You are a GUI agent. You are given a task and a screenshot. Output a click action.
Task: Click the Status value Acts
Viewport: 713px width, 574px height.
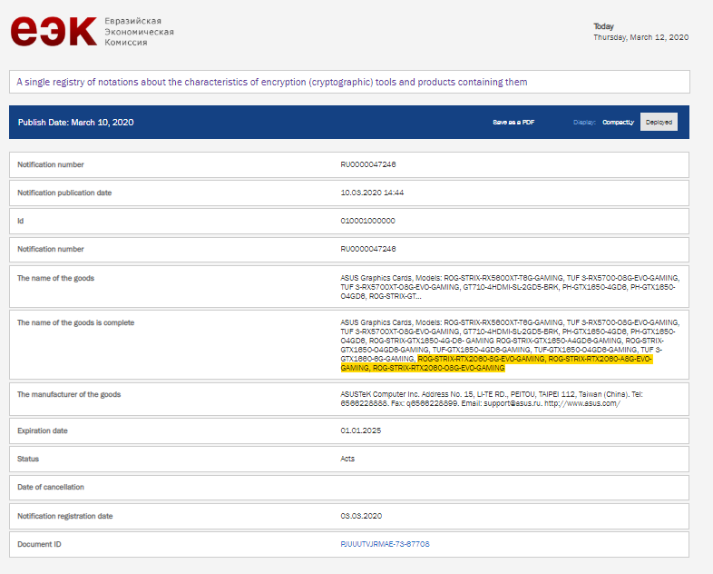pos(347,459)
